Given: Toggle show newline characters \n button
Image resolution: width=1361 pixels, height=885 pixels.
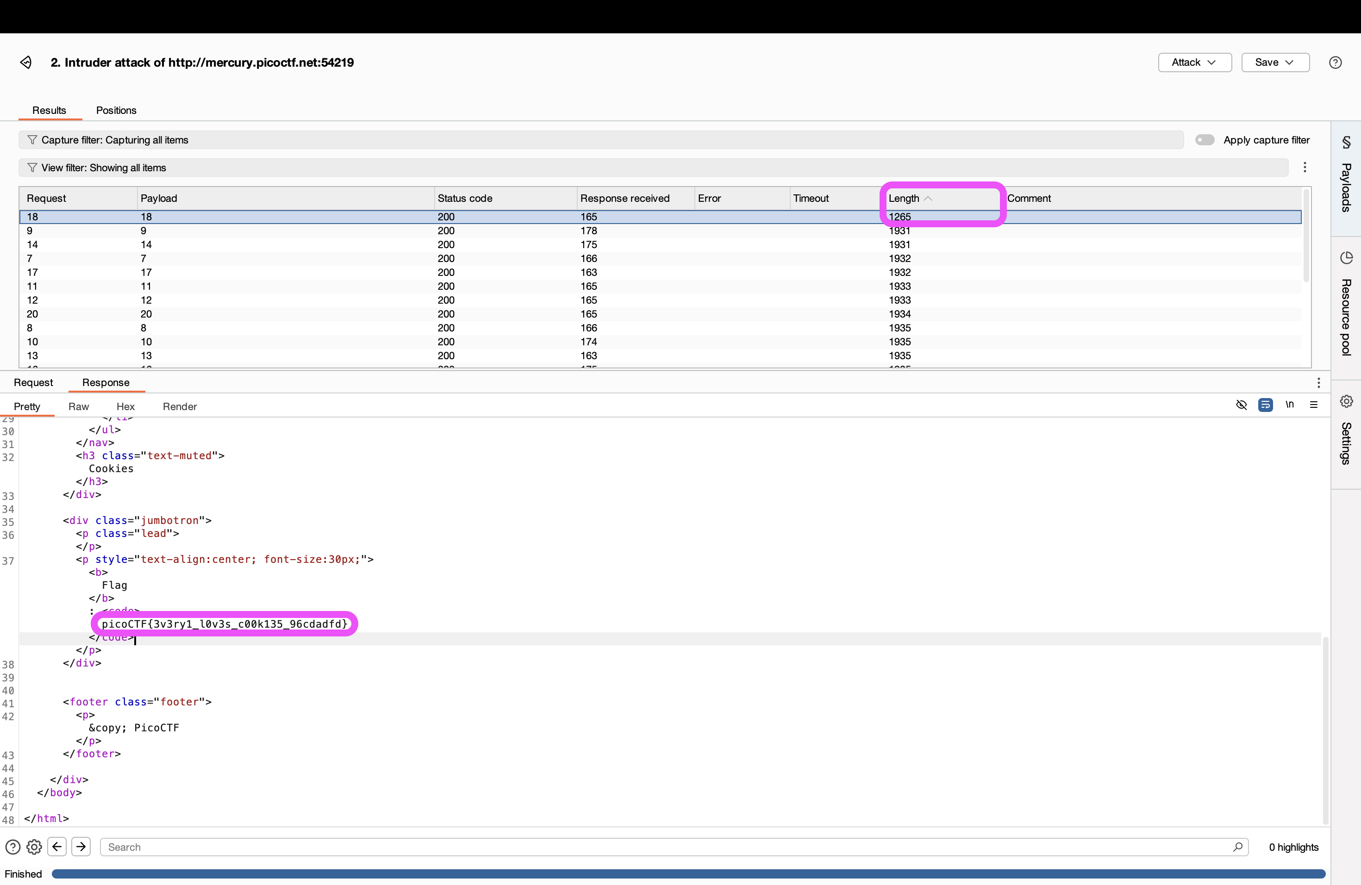Looking at the screenshot, I should click(1290, 404).
